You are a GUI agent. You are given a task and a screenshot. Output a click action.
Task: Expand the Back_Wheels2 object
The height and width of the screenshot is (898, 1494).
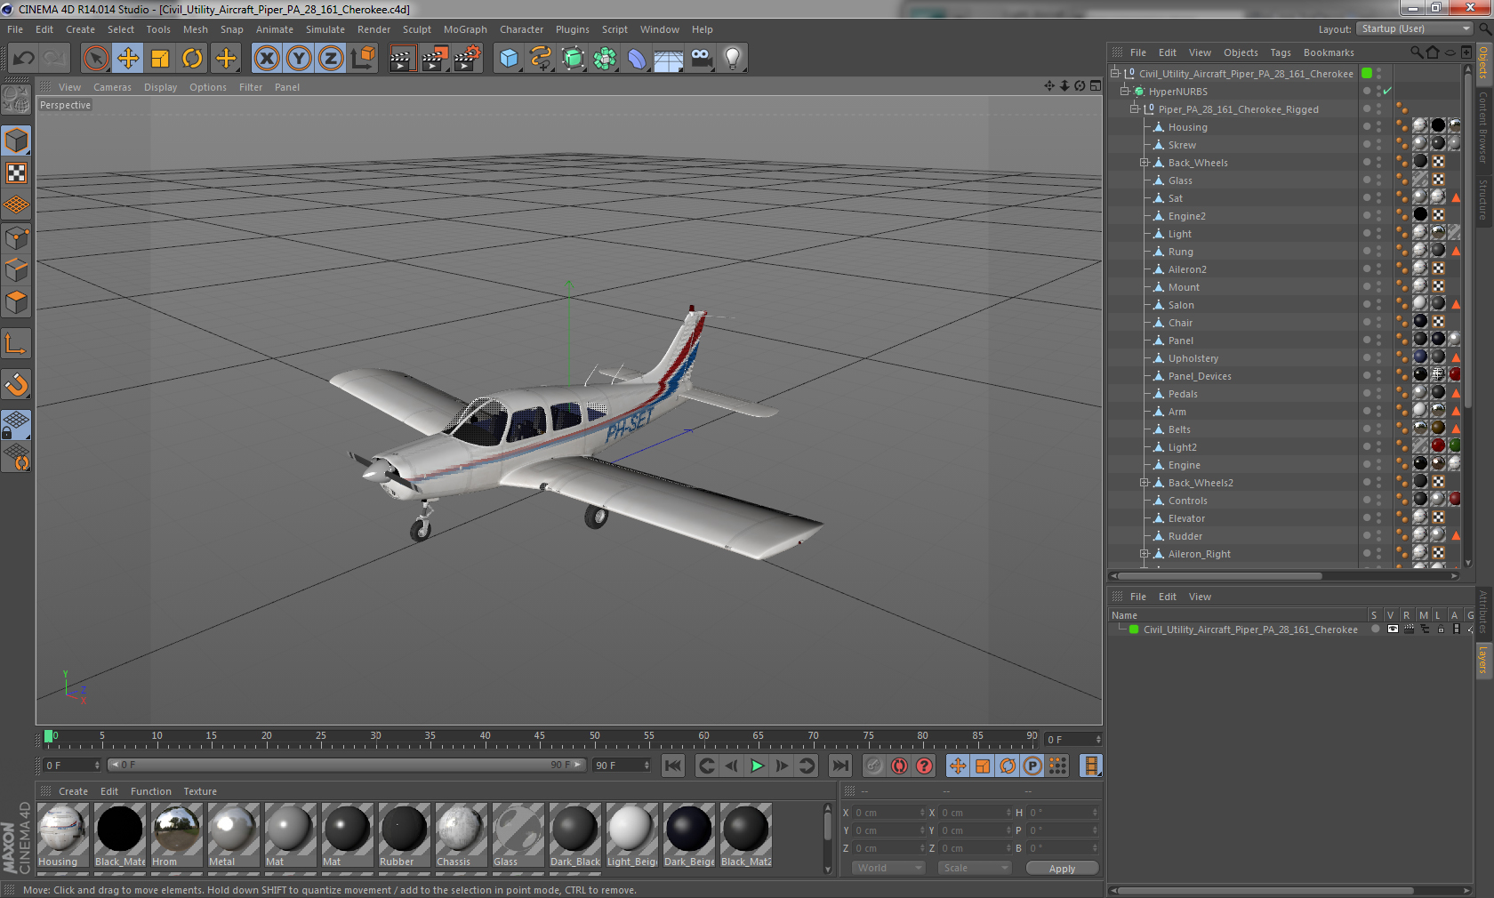point(1145,483)
